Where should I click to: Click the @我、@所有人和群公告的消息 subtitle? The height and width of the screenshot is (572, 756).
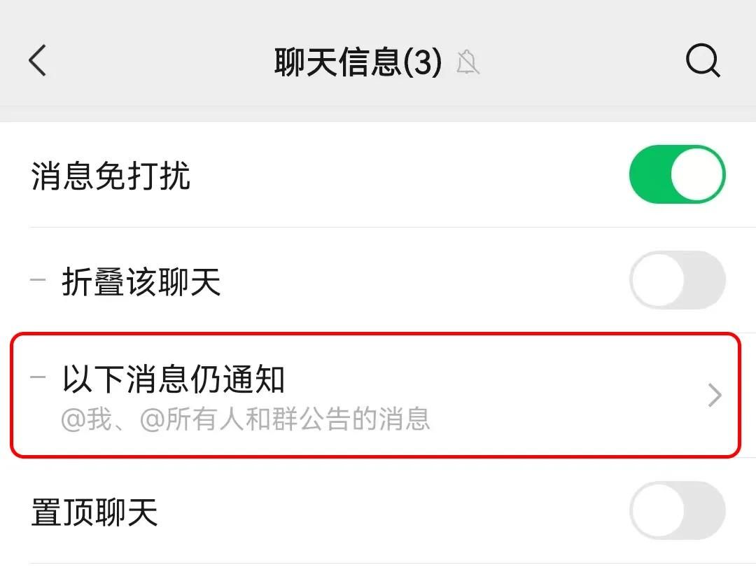pyautogui.click(x=245, y=419)
